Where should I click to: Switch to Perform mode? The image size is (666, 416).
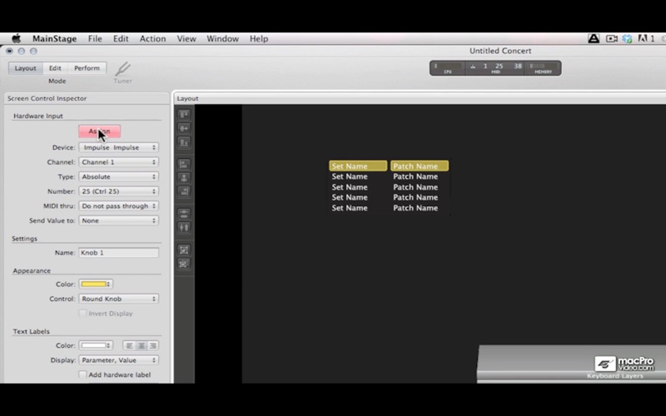(x=87, y=68)
